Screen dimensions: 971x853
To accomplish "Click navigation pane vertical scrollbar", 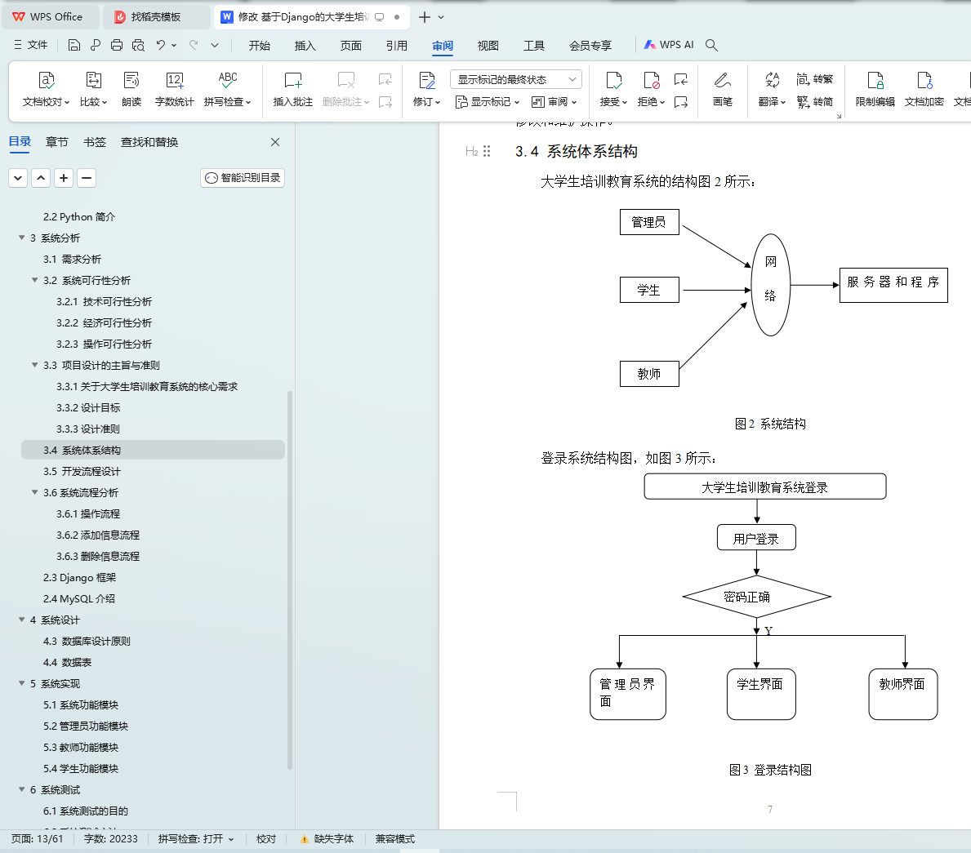I will pos(289,580).
